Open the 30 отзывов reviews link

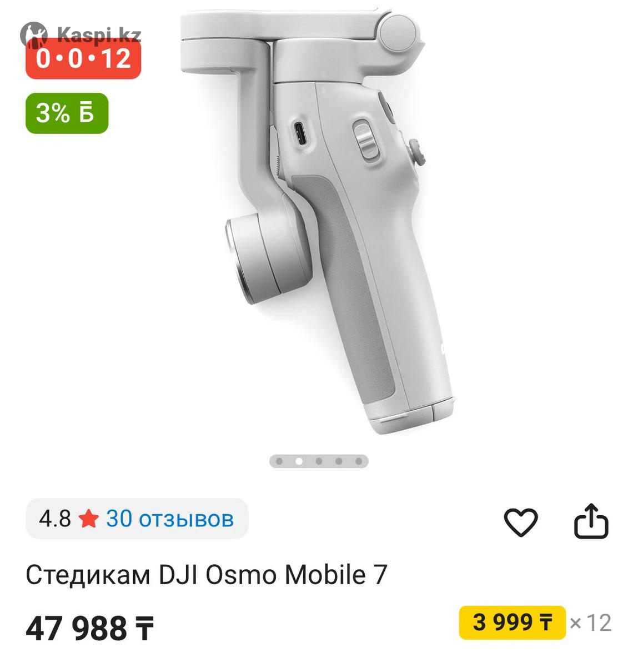[170, 519]
